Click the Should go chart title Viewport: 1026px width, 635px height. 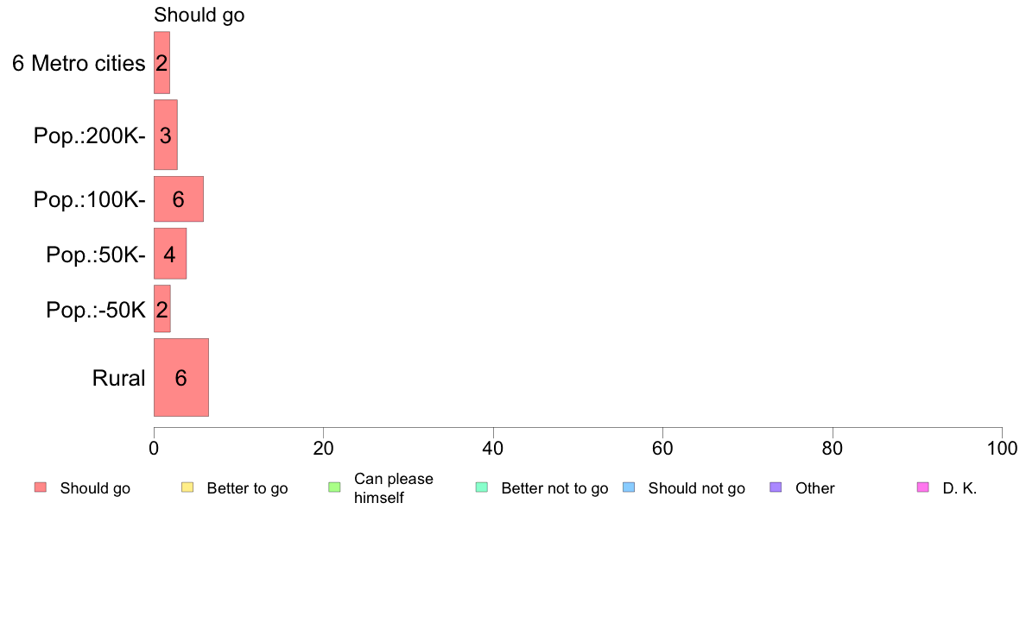199,15
